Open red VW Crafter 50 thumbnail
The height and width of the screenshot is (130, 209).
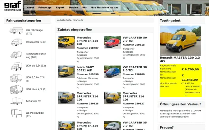[112, 42]
